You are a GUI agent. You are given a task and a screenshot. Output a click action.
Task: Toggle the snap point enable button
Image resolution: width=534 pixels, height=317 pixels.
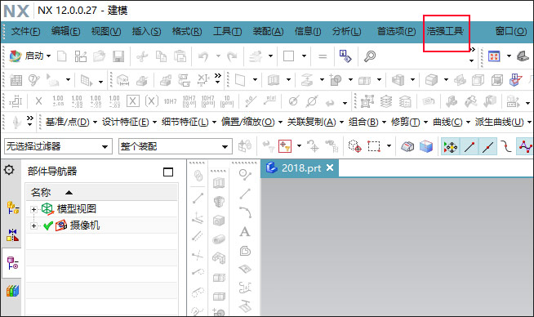(x=450, y=147)
